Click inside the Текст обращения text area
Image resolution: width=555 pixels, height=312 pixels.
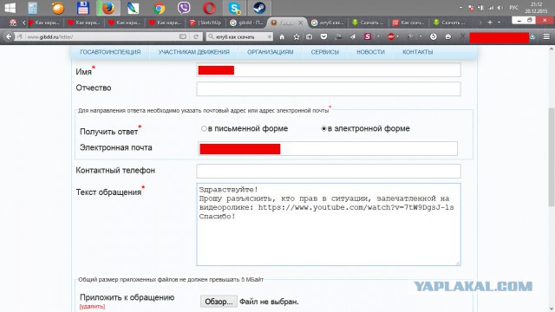329,224
